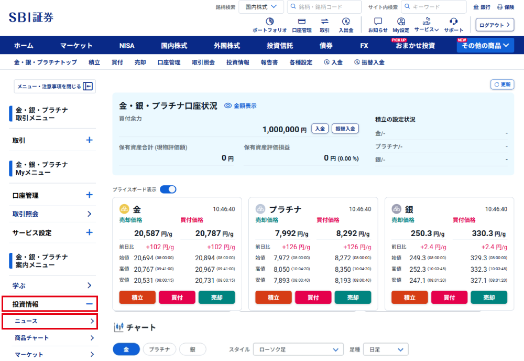Open the My設定 user icon
This screenshot has height=361, width=524.
pos(401,22)
